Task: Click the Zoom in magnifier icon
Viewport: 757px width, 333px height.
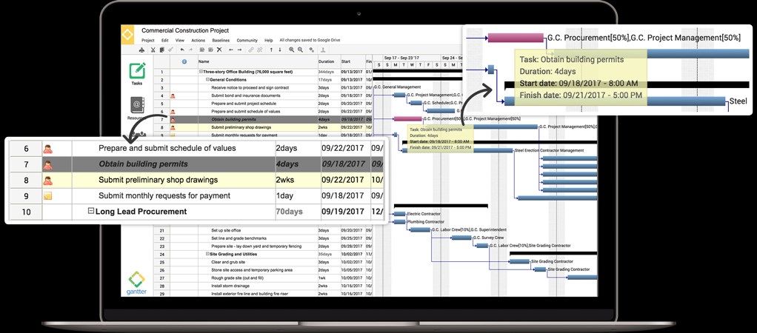Action: (292, 50)
